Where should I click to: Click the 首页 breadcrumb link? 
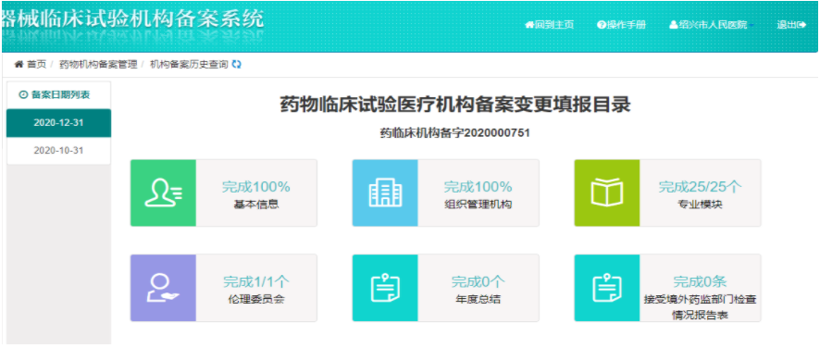tap(37, 65)
